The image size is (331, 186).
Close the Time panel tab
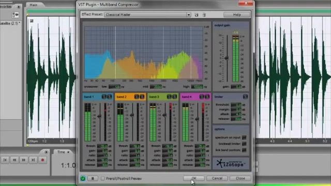pyautogui.click(x=68, y=152)
